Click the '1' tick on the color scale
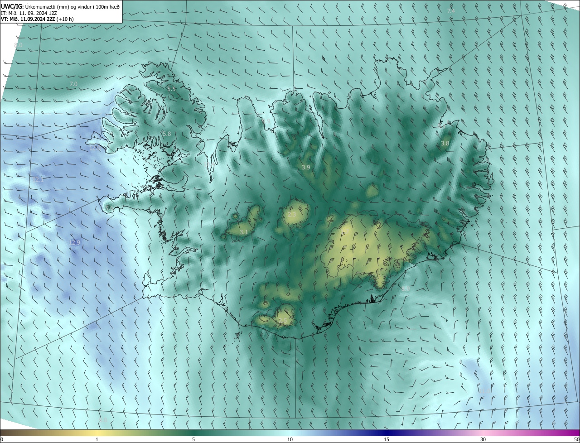 [x=97, y=439]
